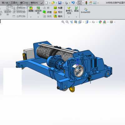125x125 pixels.
Task: Select the 圆角 Fillet feature
Action: (31, 9)
